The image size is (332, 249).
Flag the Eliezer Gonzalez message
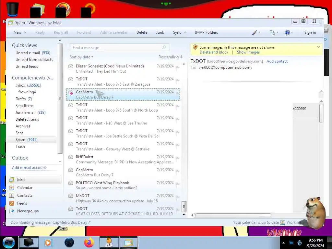pyautogui.click(x=178, y=67)
